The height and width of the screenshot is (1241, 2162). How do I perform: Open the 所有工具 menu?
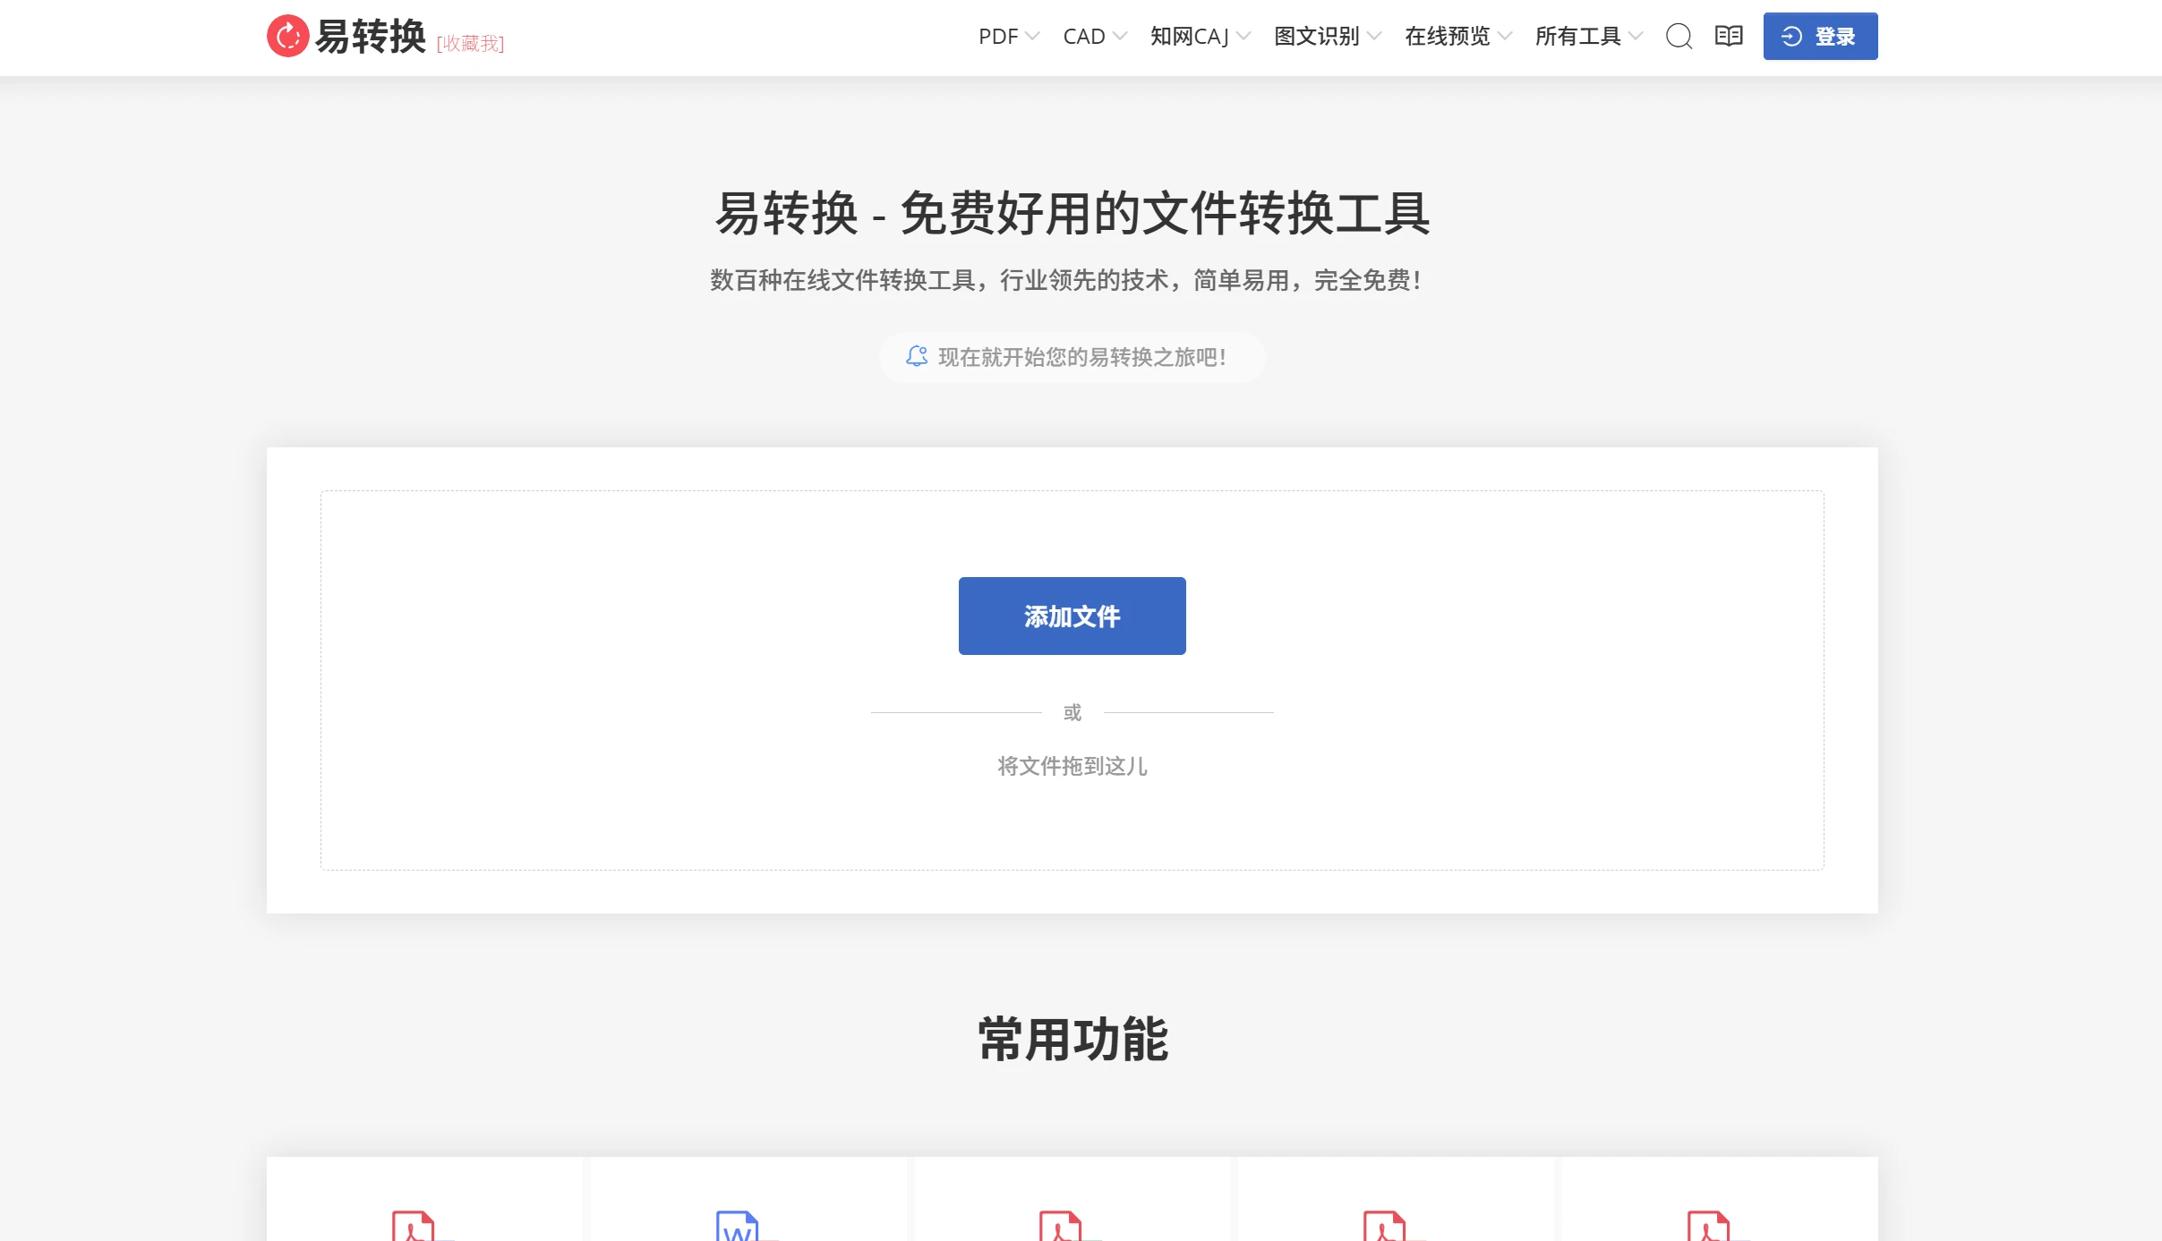[x=1578, y=37]
